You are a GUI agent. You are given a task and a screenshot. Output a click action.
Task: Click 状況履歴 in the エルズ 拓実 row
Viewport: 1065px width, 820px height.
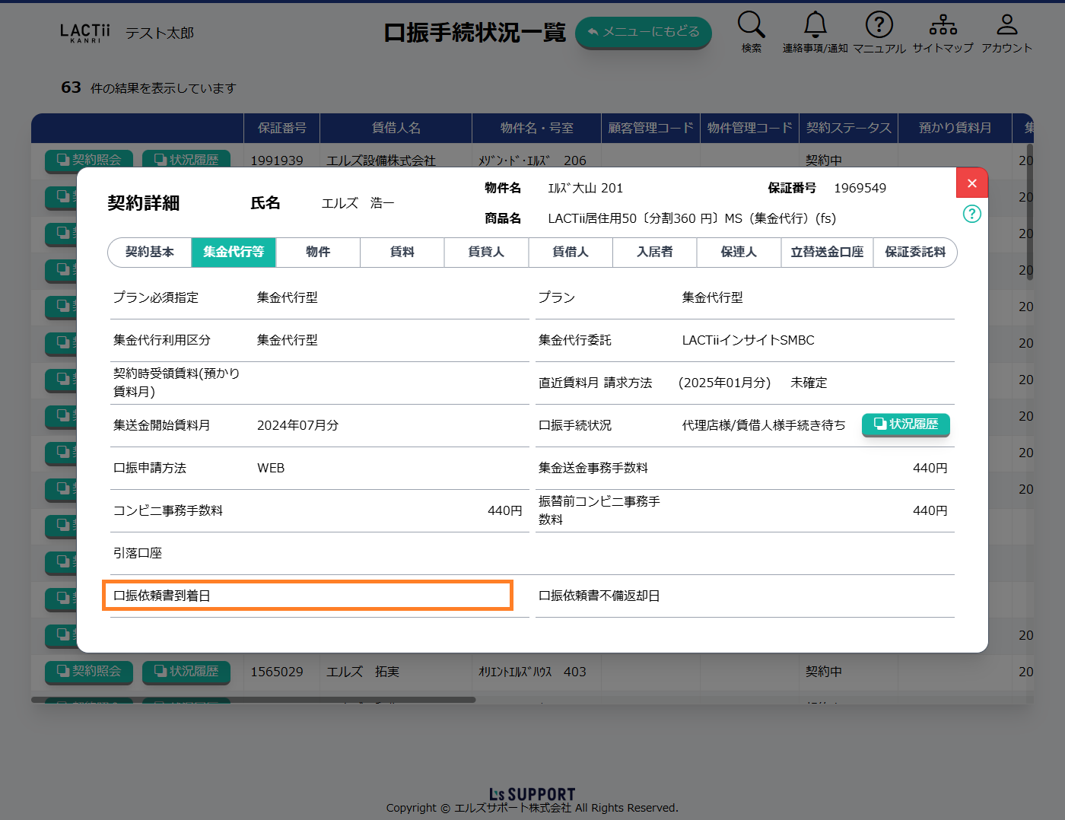tap(186, 671)
